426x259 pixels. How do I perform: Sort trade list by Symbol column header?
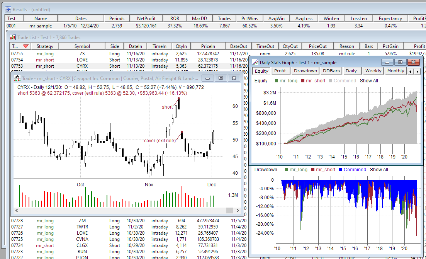click(x=82, y=46)
